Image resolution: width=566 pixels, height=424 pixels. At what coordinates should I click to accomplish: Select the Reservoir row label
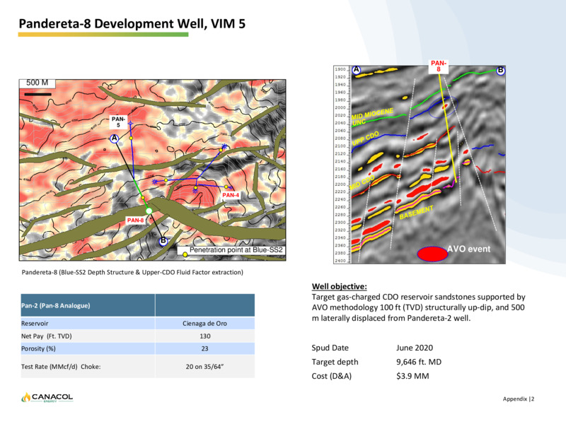tap(35, 324)
